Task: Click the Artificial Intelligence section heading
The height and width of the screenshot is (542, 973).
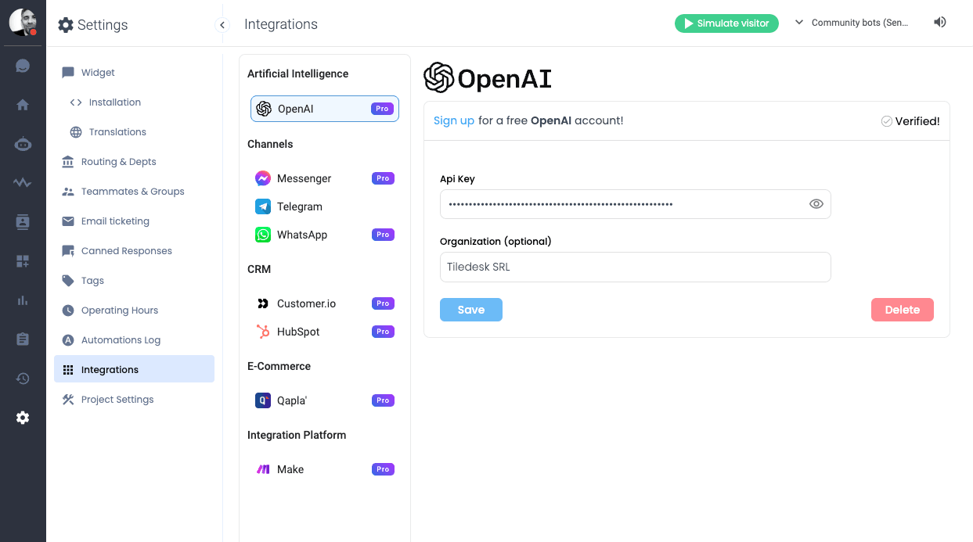Action: (x=298, y=74)
